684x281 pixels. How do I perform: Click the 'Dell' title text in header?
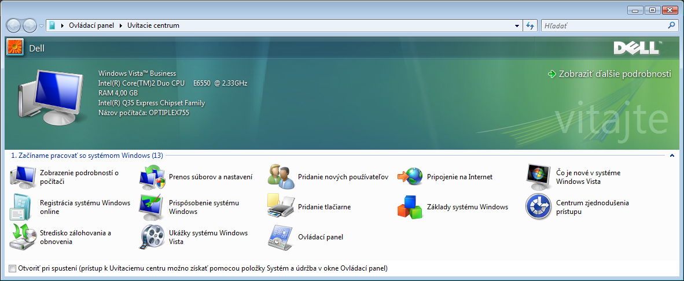pos(36,49)
